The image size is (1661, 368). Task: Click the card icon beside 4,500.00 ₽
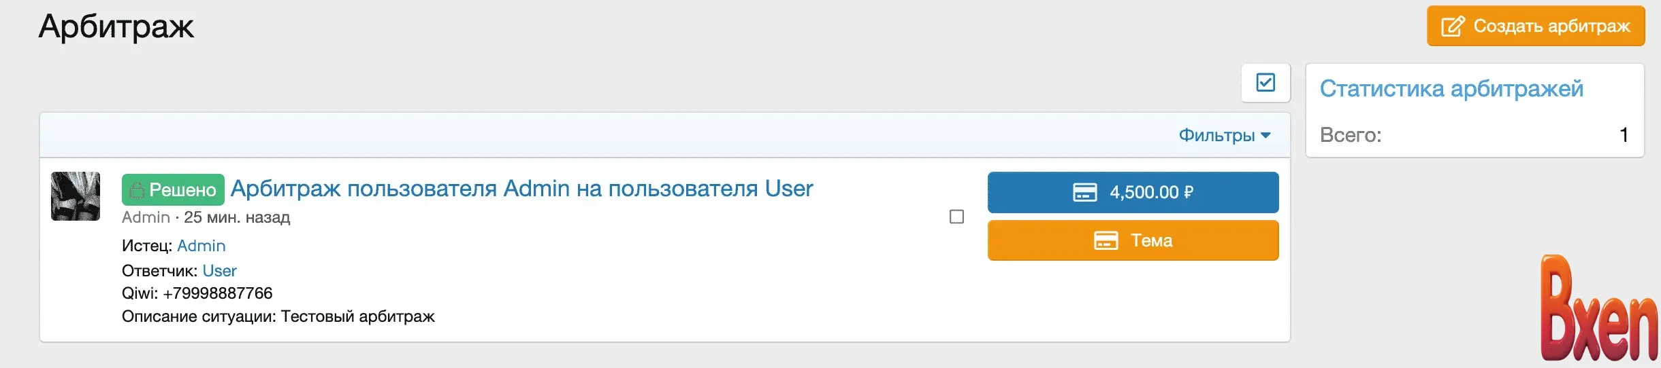point(1084,192)
